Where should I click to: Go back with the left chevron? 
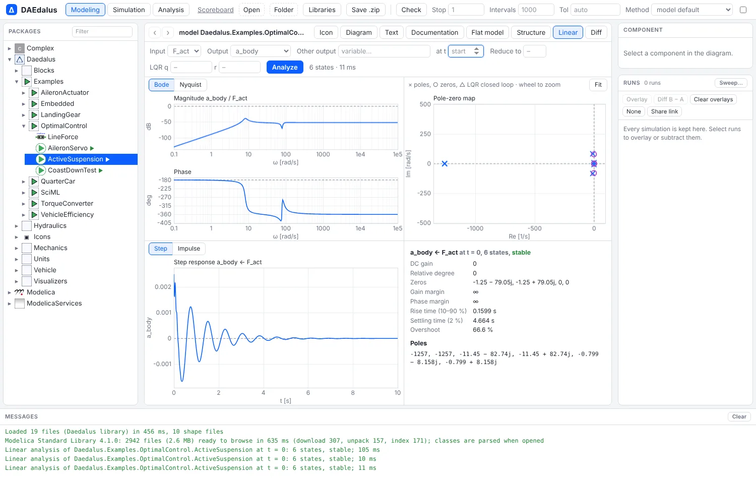(x=155, y=33)
